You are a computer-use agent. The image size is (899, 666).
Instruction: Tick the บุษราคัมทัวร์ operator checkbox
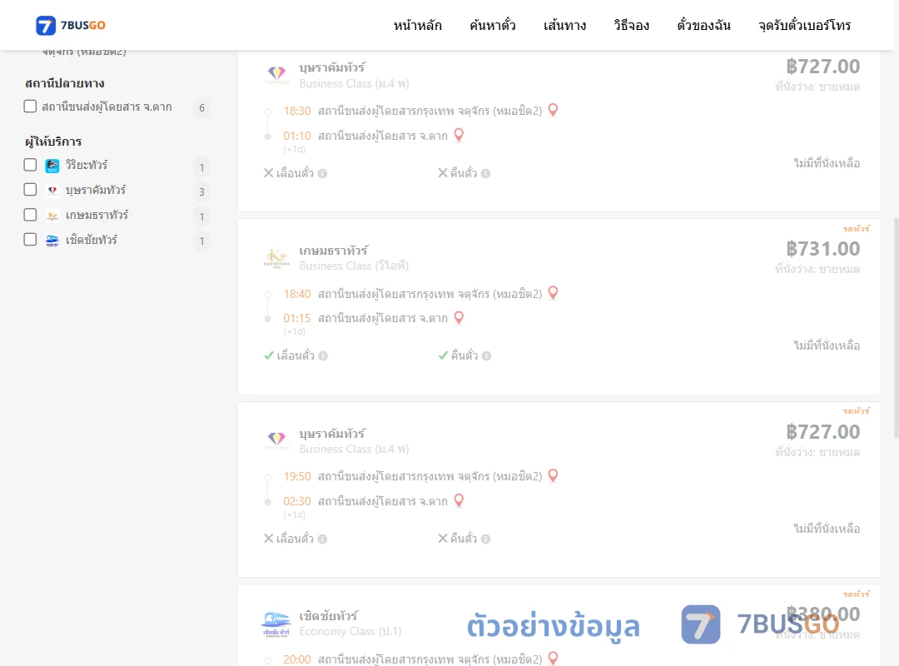[31, 189]
